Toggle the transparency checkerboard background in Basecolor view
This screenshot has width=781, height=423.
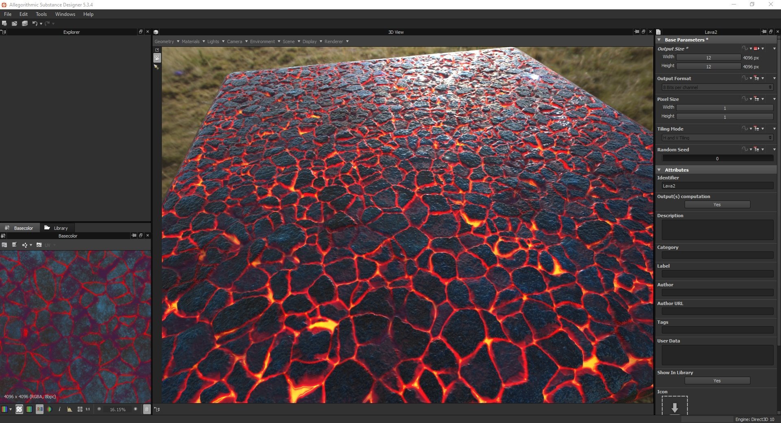[x=19, y=409]
